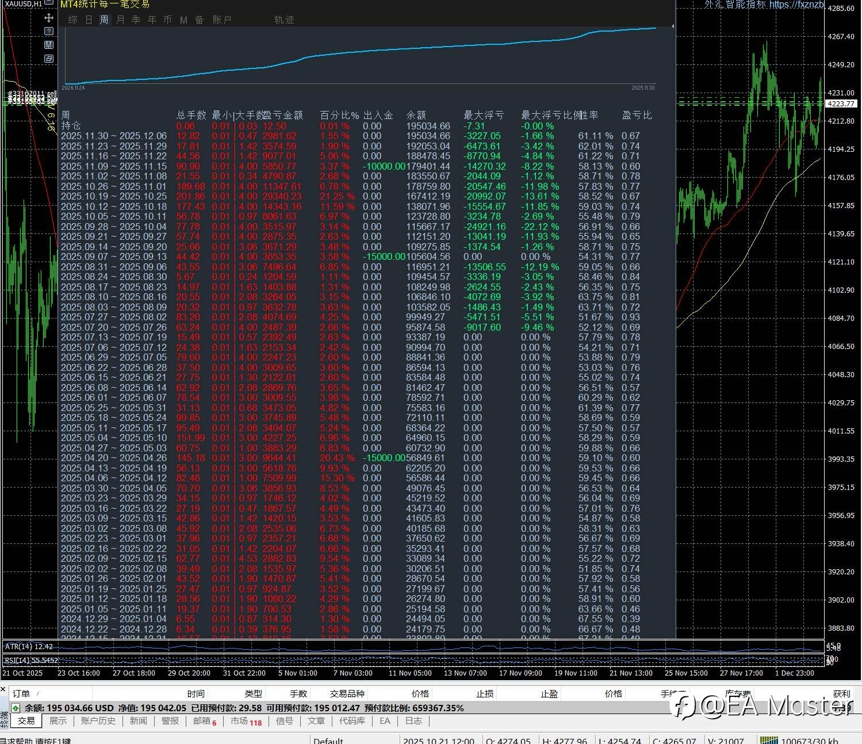
Task: Sort orders by the 手数 column header
Action: click(x=298, y=694)
